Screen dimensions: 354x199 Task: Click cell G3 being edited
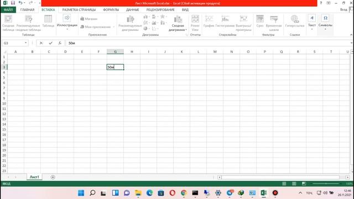[115, 67]
